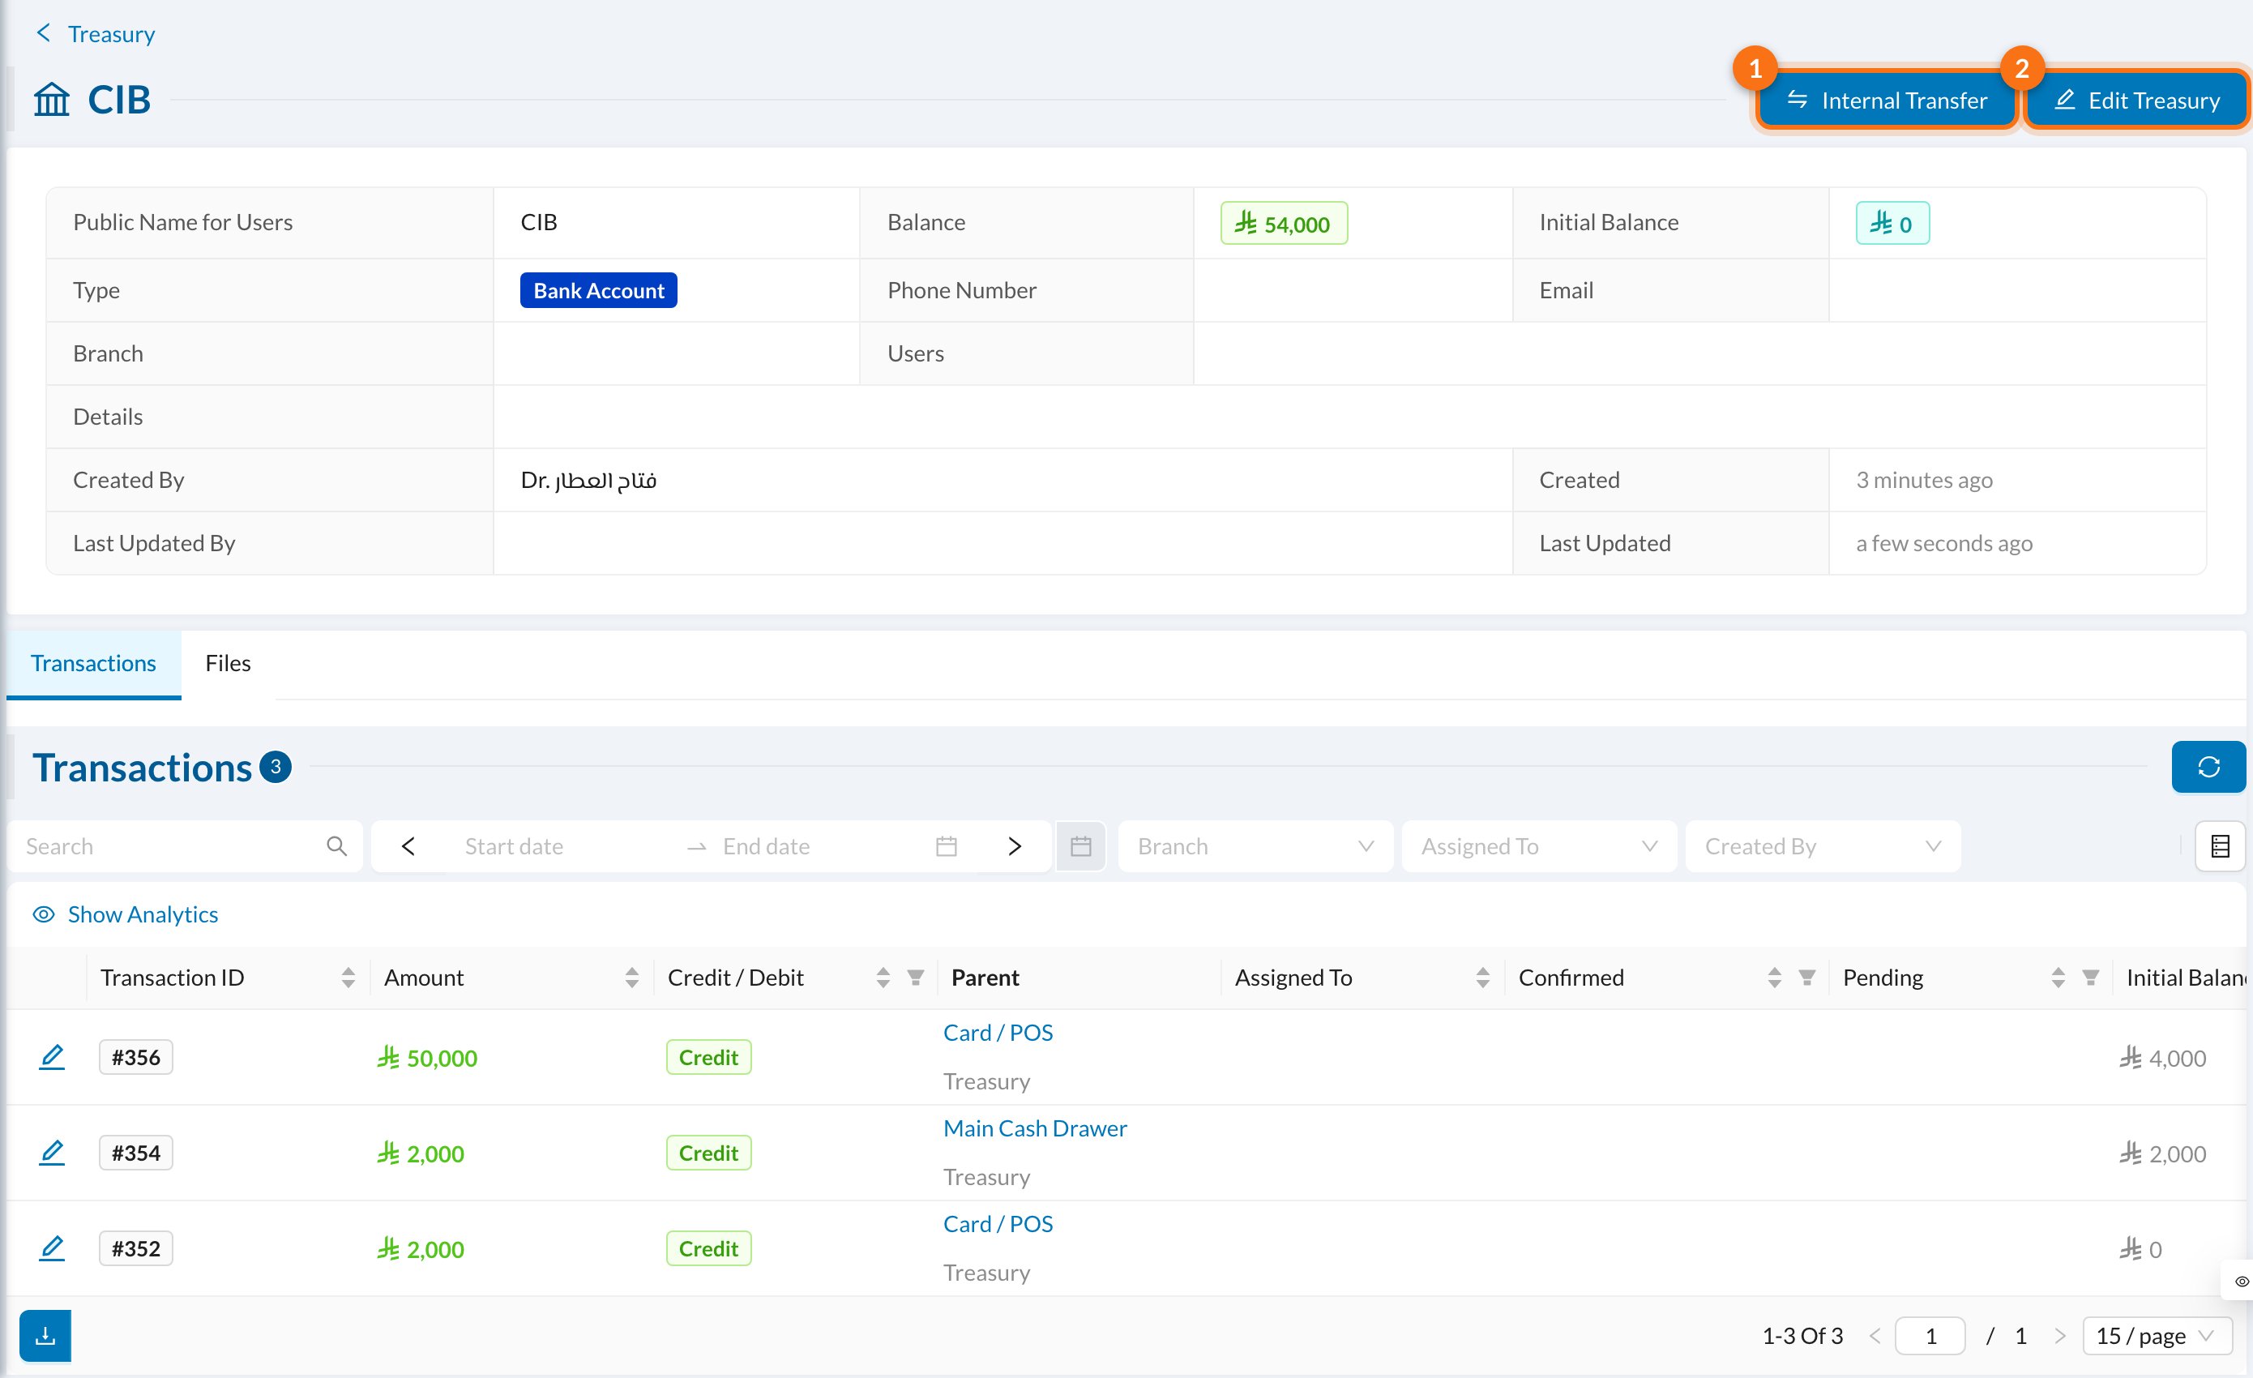Sort by Amount column
2253x1378 pixels.
click(631, 978)
